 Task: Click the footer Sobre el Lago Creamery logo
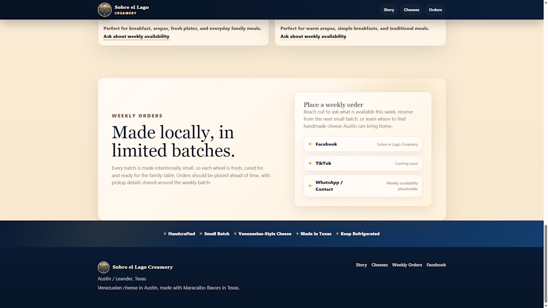tap(104, 267)
